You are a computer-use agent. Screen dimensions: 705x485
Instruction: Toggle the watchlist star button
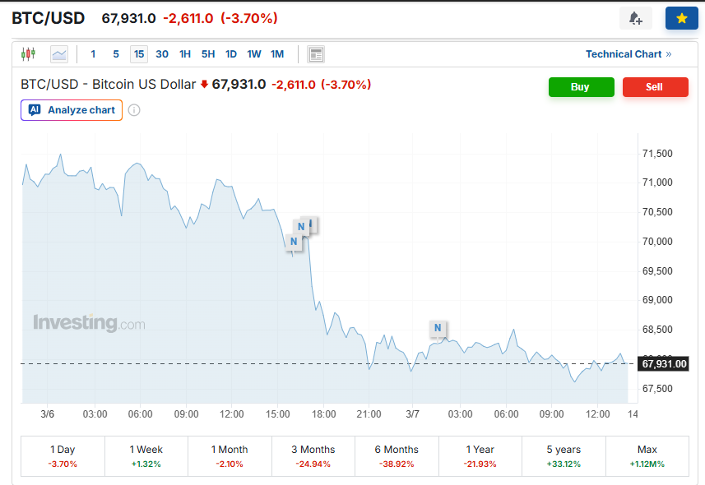click(x=681, y=18)
